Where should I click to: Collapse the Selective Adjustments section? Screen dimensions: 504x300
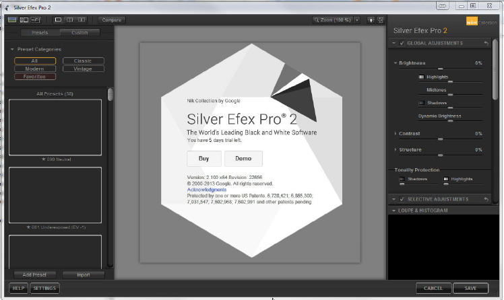click(x=393, y=199)
